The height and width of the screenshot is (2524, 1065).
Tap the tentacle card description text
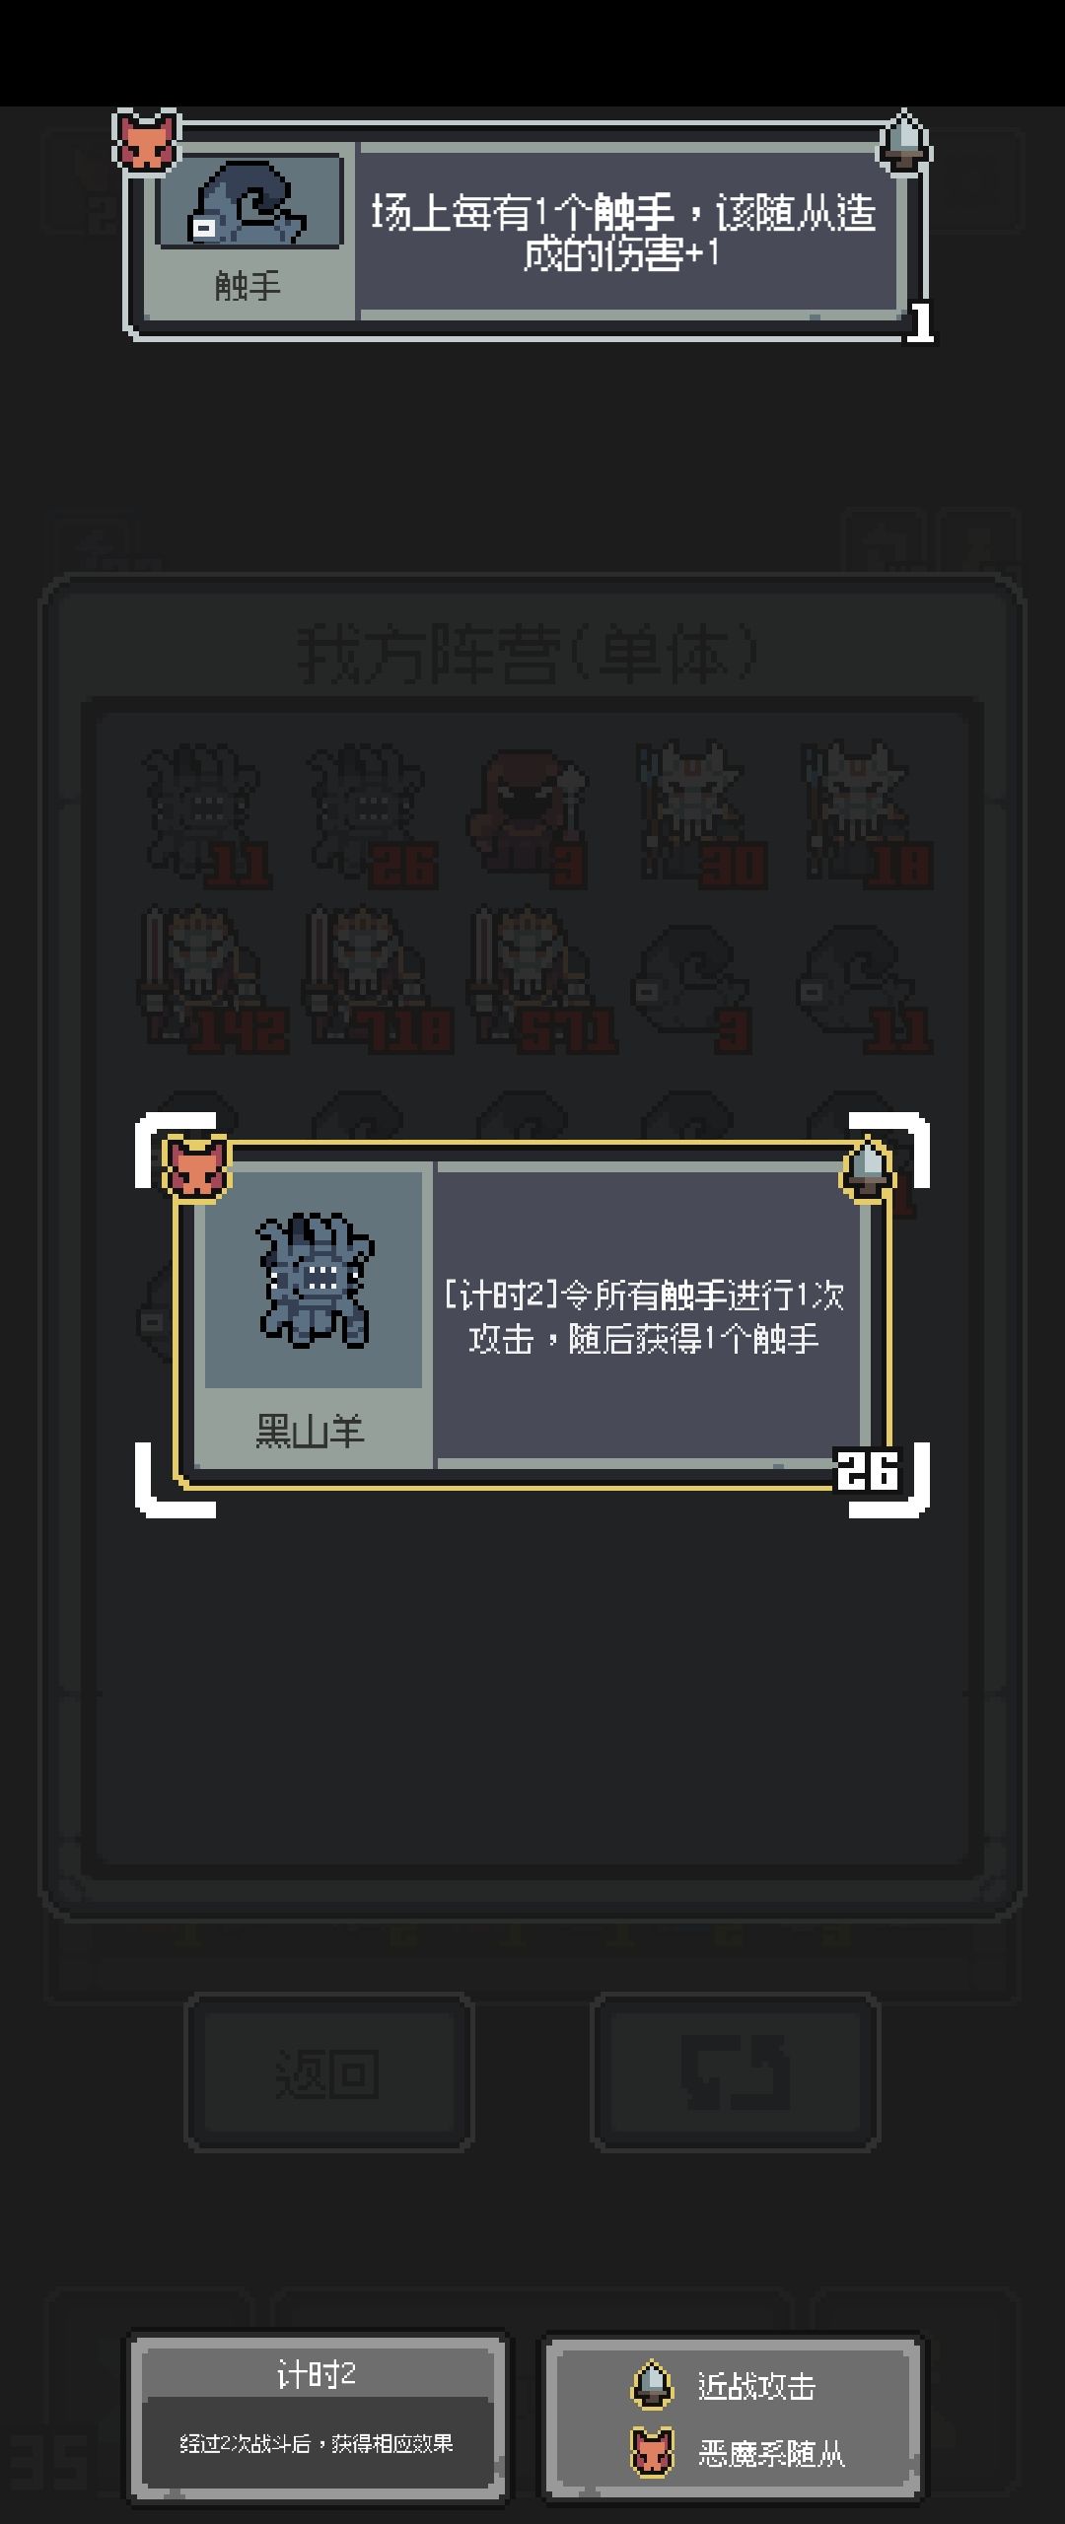625,233
